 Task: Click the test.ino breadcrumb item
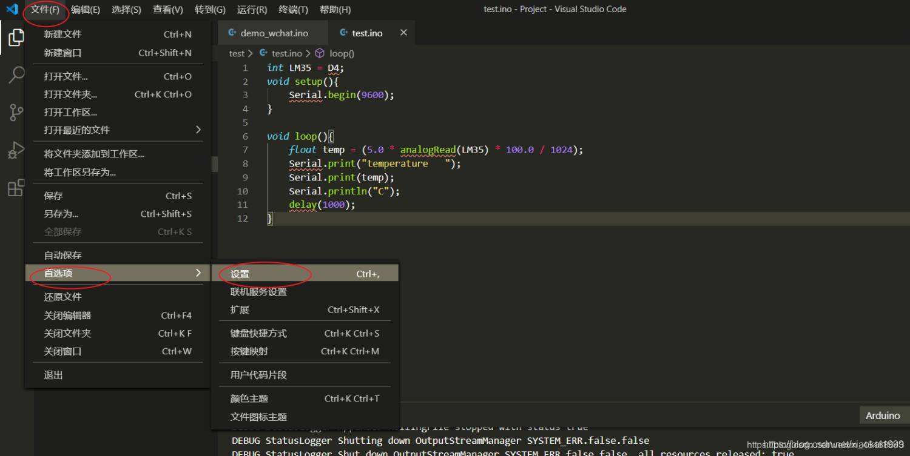(x=286, y=53)
